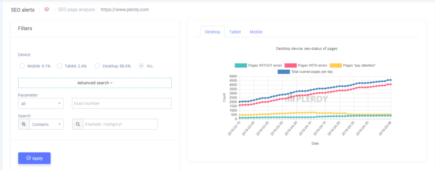The image size is (435, 170).
Task: Click the Exact number input field
Action: [121, 103]
